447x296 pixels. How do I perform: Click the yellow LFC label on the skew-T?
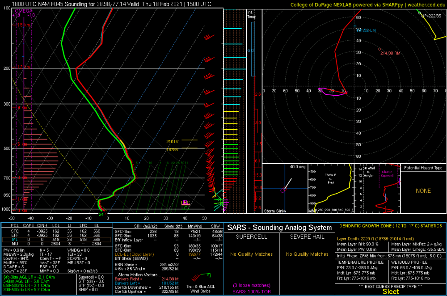186,203
